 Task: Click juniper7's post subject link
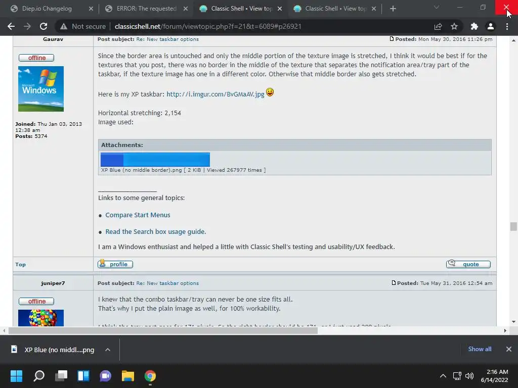point(167,283)
